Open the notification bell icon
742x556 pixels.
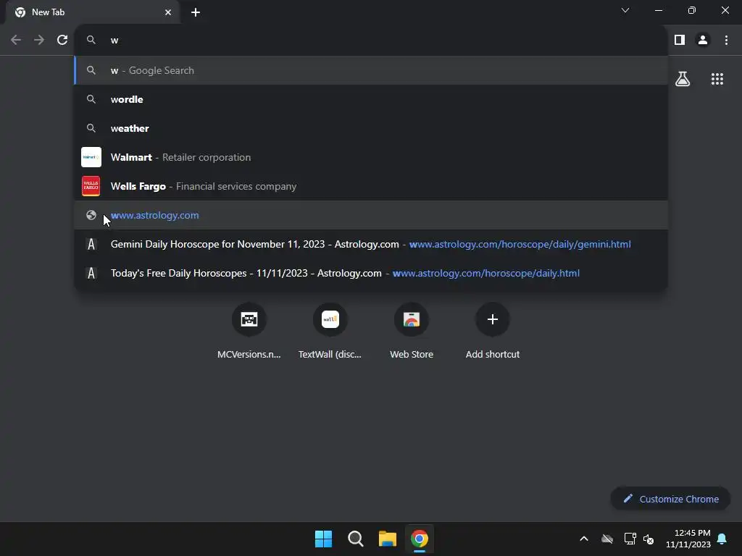(722, 539)
